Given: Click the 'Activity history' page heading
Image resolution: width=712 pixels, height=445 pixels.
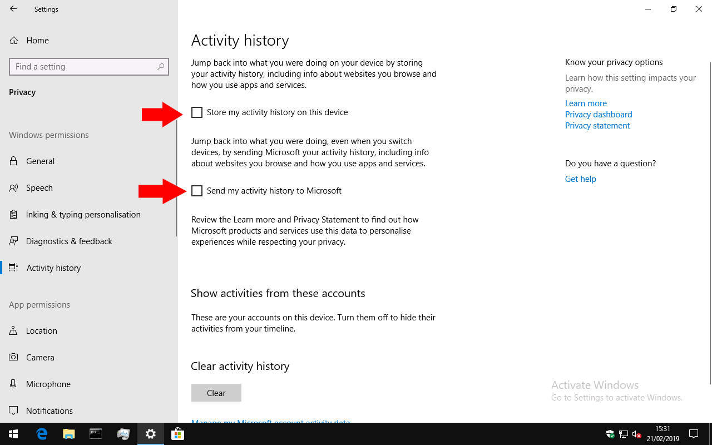Looking at the screenshot, I should [x=240, y=41].
